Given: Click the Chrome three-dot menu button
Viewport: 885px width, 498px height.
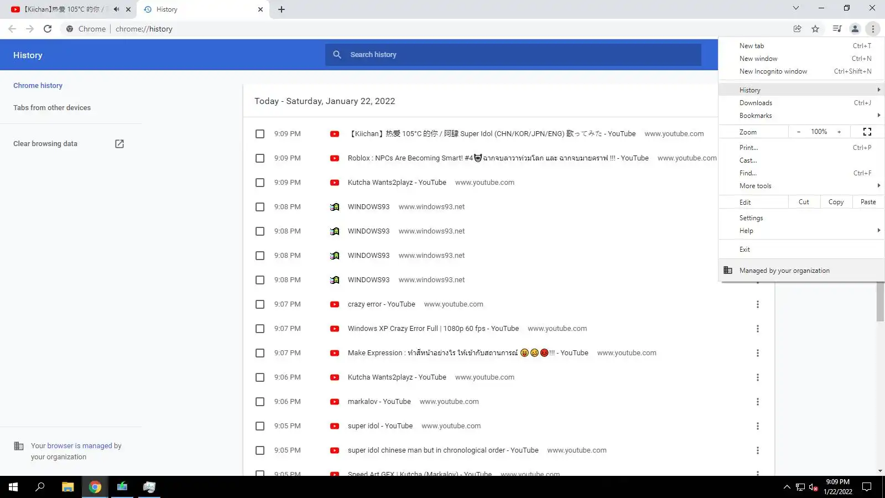Looking at the screenshot, I should (x=873, y=29).
